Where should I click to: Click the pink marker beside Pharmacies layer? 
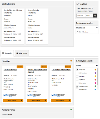(95, 83)
